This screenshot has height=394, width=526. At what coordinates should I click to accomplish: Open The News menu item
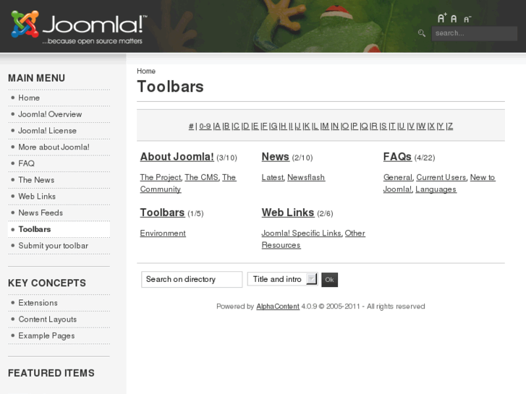pyautogui.click(x=36, y=180)
